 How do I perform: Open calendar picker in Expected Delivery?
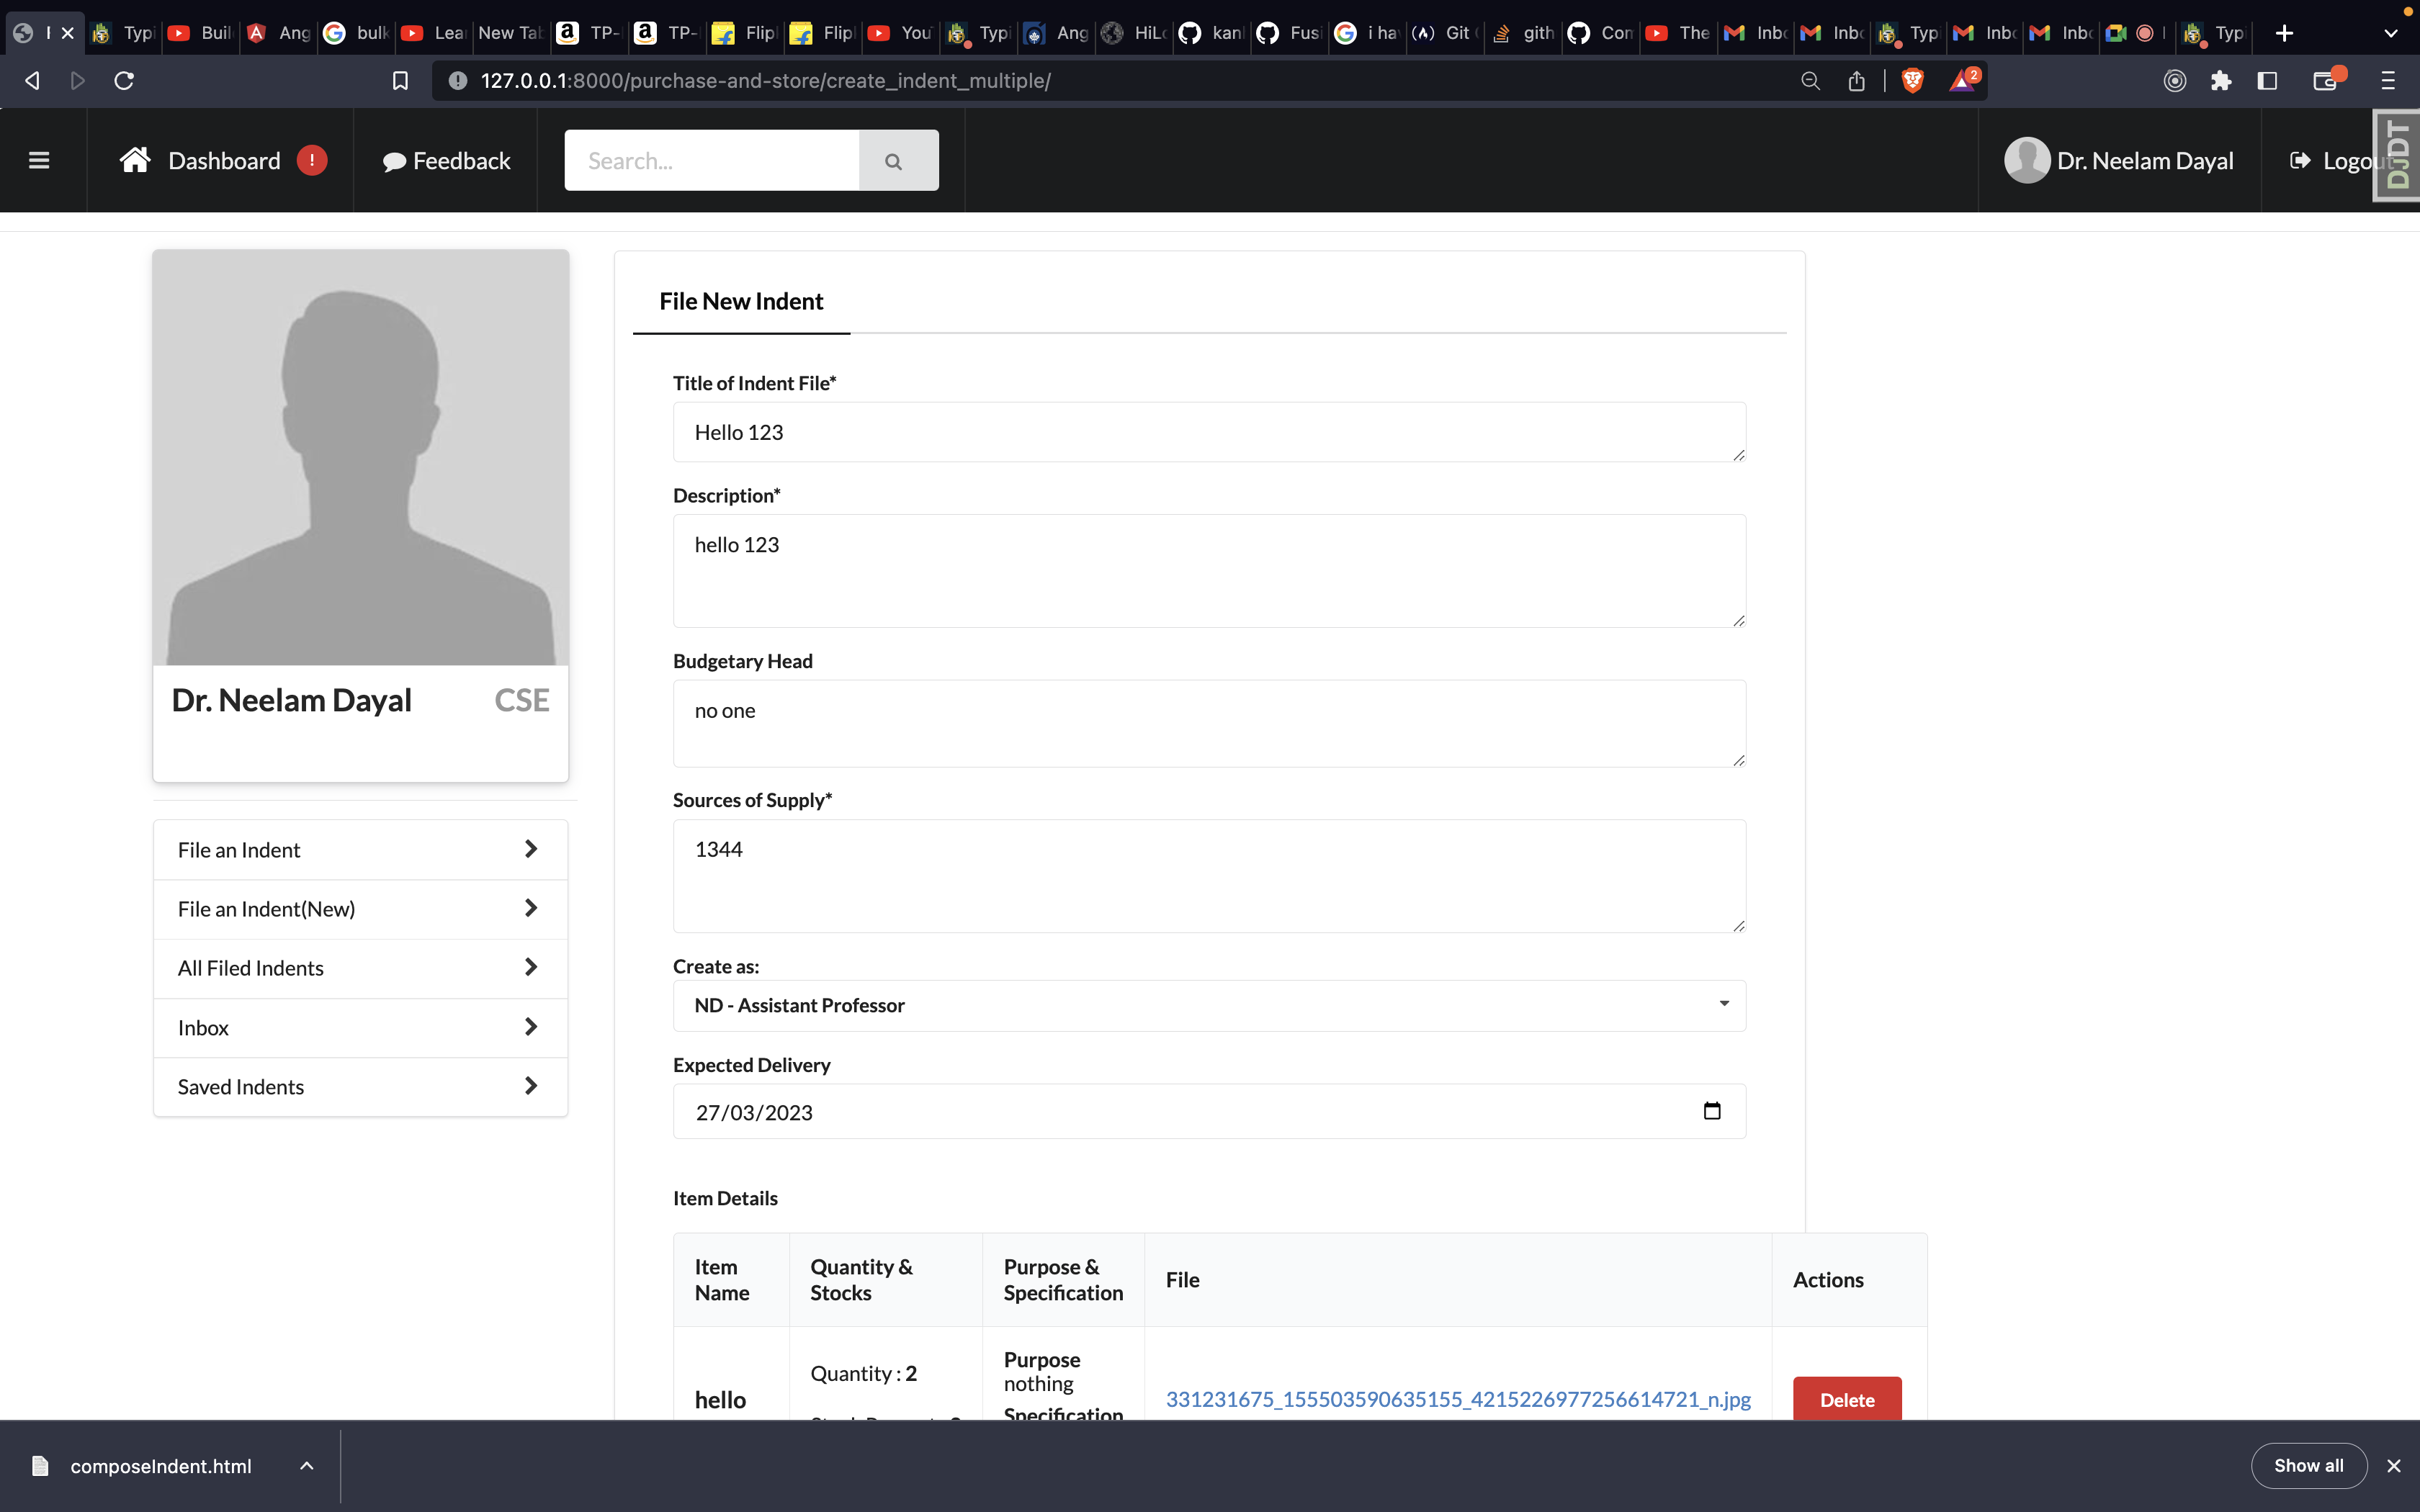click(1711, 1111)
